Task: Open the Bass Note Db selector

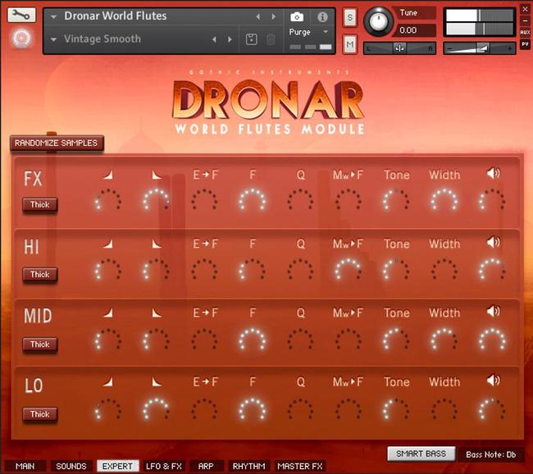Action: (x=491, y=454)
